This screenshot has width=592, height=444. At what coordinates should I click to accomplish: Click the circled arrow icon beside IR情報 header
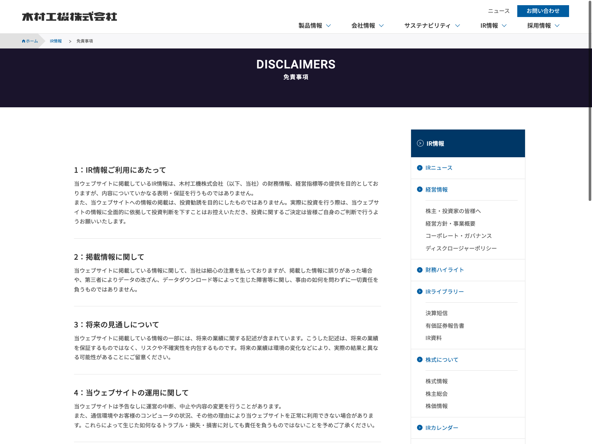click(420, 144)
